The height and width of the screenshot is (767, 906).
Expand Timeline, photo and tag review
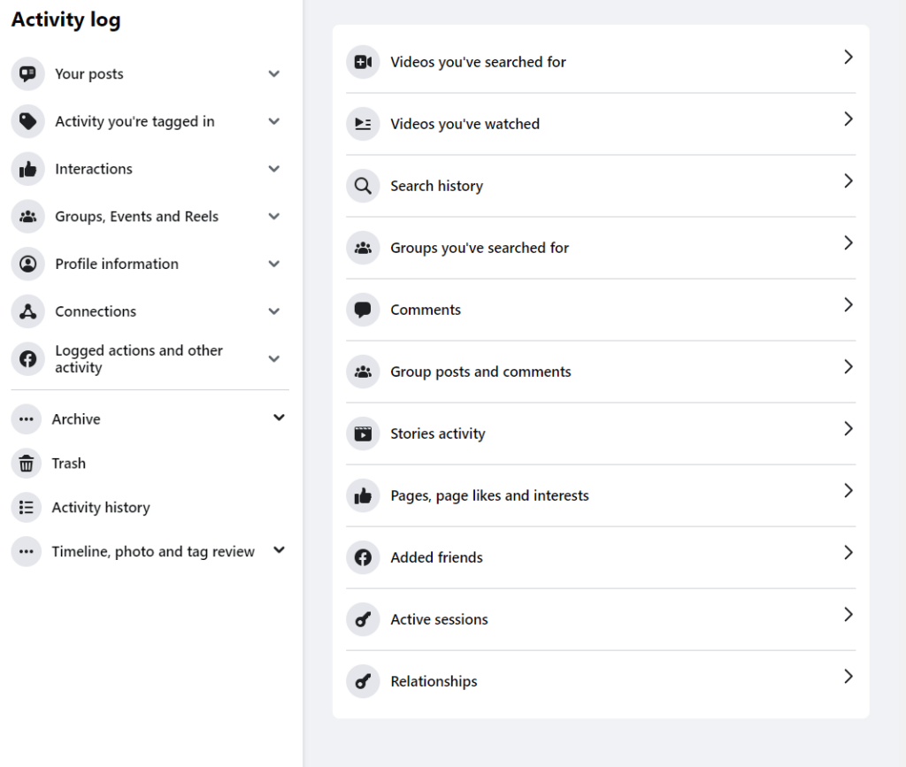(279, 549)
